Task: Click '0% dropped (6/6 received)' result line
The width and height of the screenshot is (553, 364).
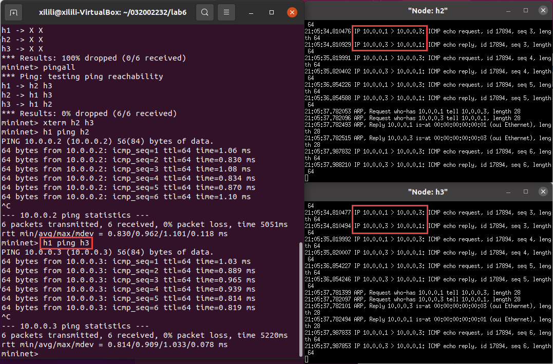Action: (x=89, y=113)
